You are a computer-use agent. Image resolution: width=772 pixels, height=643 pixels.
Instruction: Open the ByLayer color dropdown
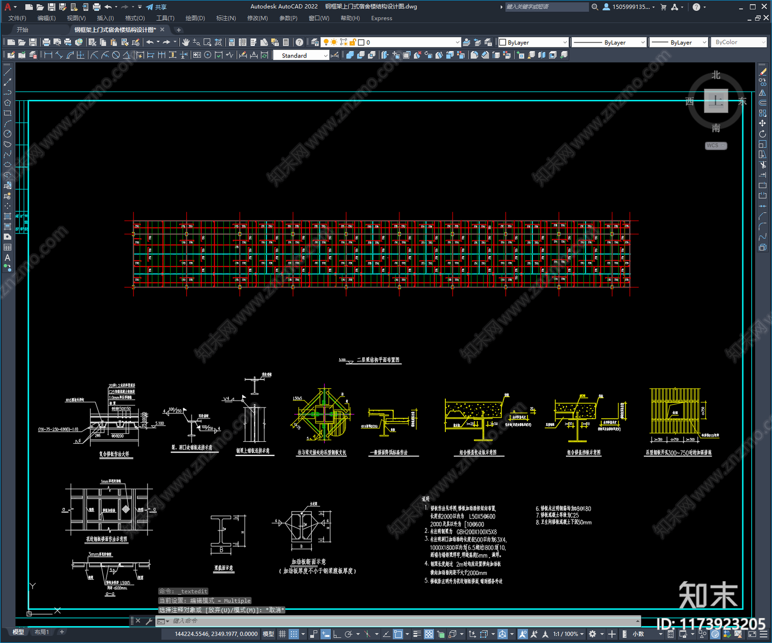pos(533,42)
